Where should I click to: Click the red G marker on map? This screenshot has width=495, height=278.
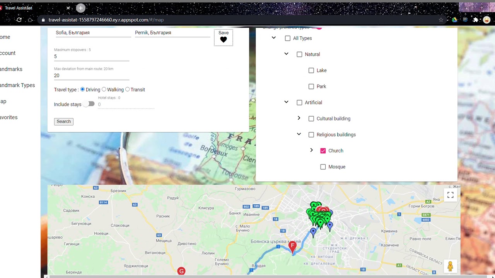181,271
